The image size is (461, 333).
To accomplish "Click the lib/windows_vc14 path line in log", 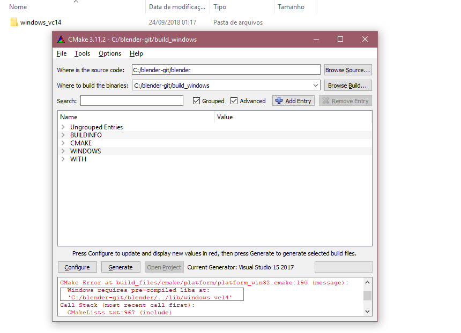I will tap(150, 298).
